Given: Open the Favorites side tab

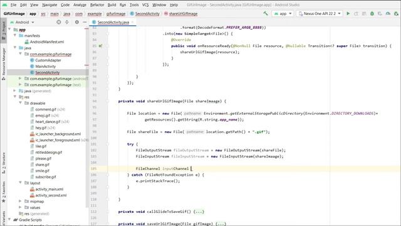Looking at the screenshot, I should pyautogui.click(x=4, y=192).
